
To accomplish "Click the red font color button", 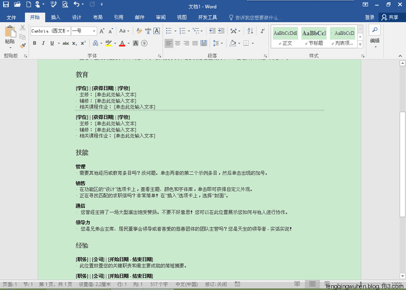I will coord(122,43).
